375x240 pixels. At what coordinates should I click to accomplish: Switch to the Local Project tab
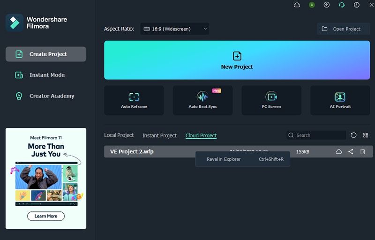[119, 135]
